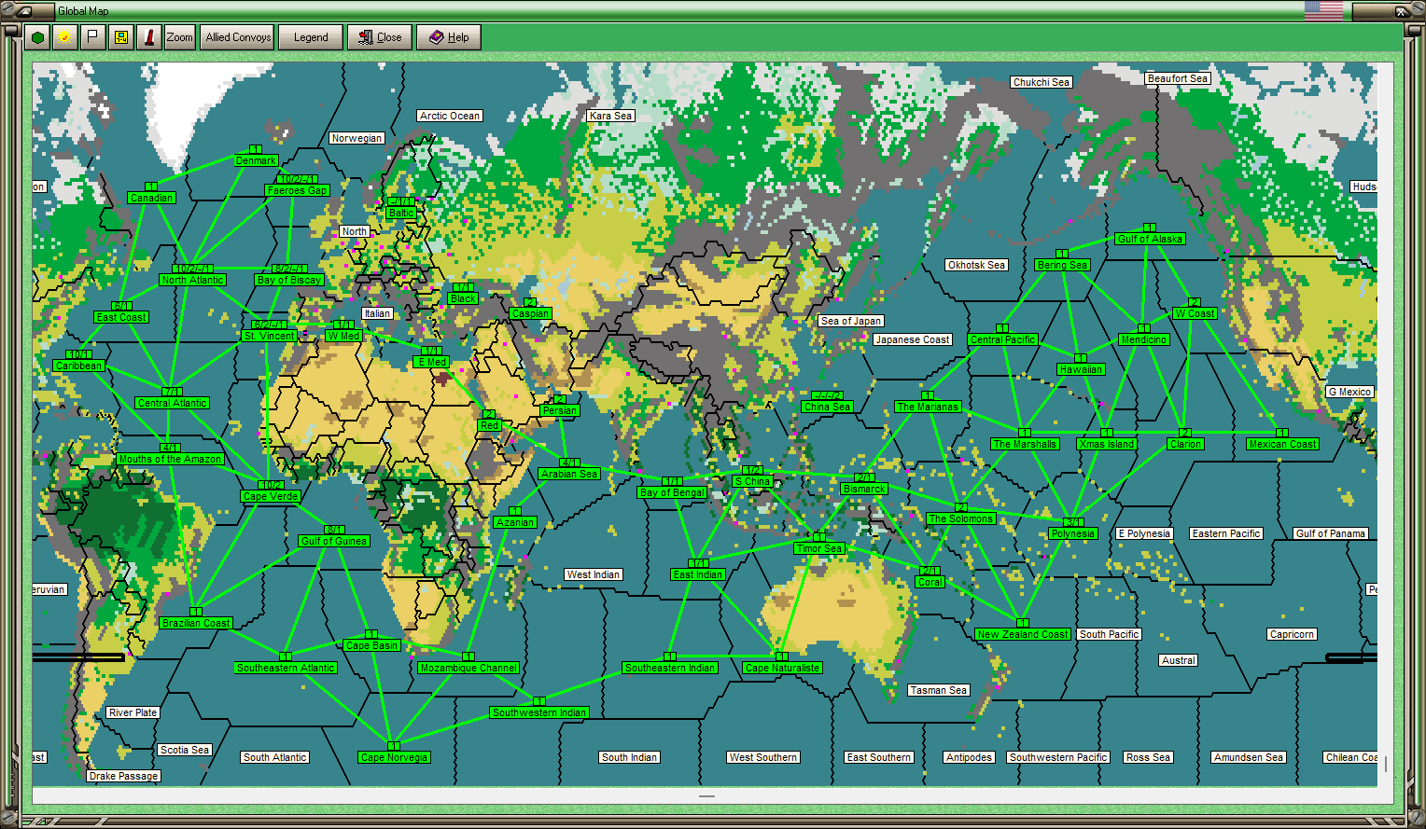Click the Bering Sea label
This screenshot has height=829, width=1426.
(1062, 265)
